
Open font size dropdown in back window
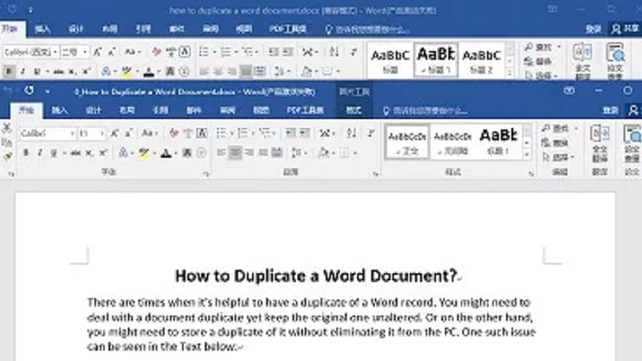click(x=84, y=52)
